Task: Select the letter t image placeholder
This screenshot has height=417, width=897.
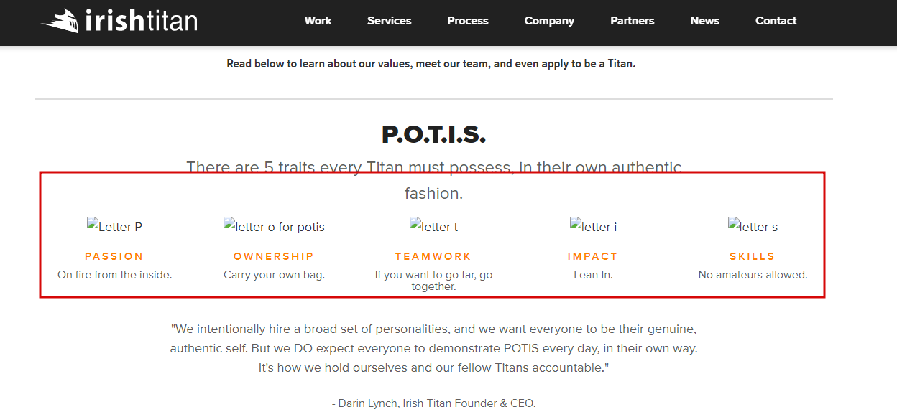Action: pos(433,226)
